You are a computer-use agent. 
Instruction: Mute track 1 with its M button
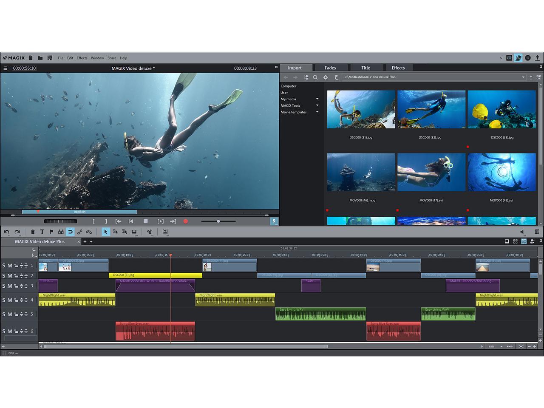click(10, 266)
